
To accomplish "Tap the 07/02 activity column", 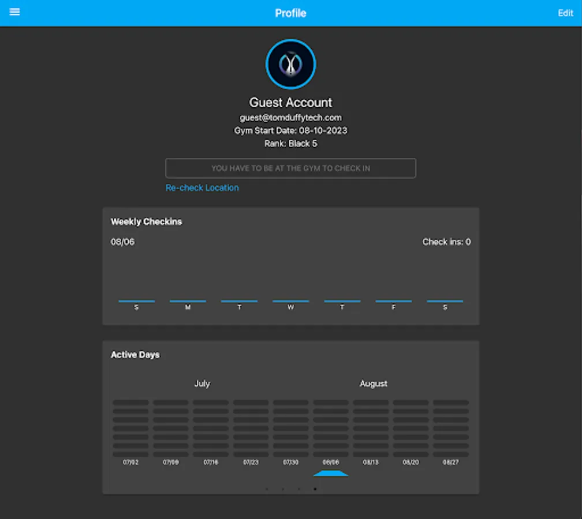I will (x=130, y=427).
